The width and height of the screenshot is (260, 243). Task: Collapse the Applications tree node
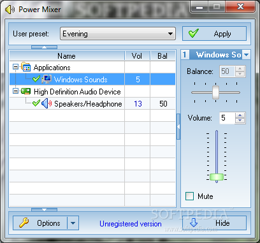pyautogui.click(x=15, y=67)
